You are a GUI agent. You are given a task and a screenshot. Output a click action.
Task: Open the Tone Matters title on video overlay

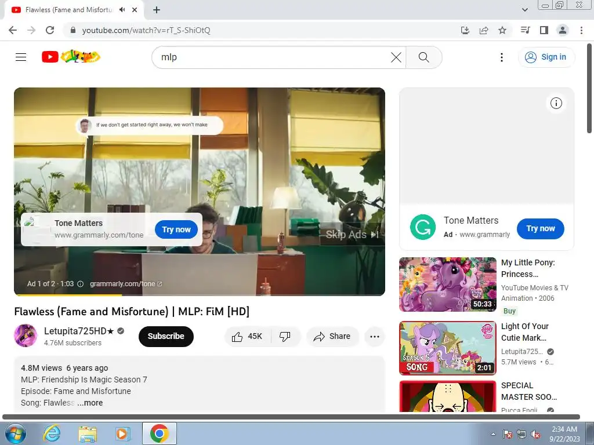[78, 223]
